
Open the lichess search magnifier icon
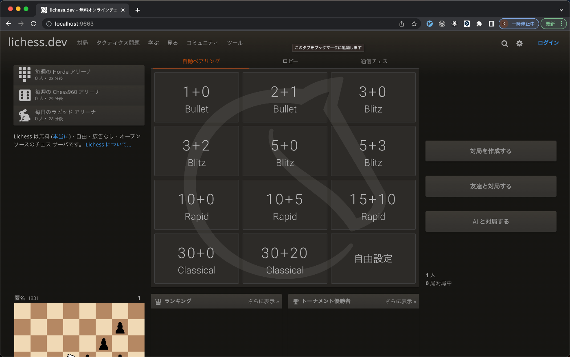[x=504, y=44]
